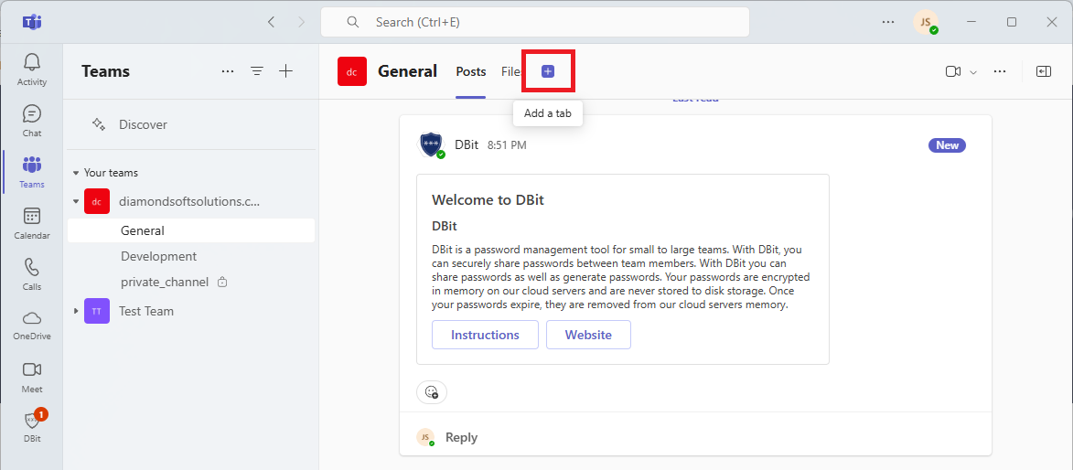Image resolution: width=1073 pixels, height=470 pixels.
Task: Open the Meet app icon
Action: (x=32, y=376)
